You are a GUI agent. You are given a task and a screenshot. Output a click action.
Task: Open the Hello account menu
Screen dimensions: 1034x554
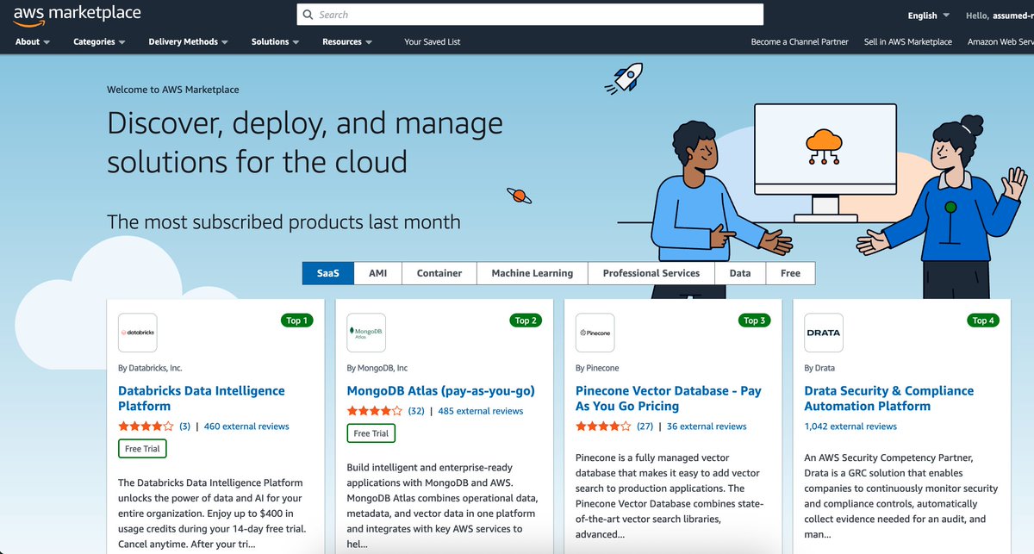(1000, 16)
